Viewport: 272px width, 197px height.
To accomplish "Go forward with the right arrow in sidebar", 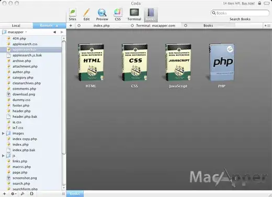I will (62, 32).
